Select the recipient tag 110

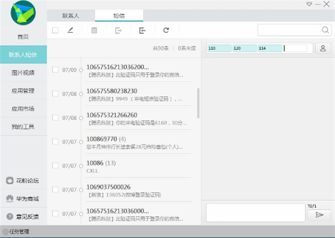point(219,48)
